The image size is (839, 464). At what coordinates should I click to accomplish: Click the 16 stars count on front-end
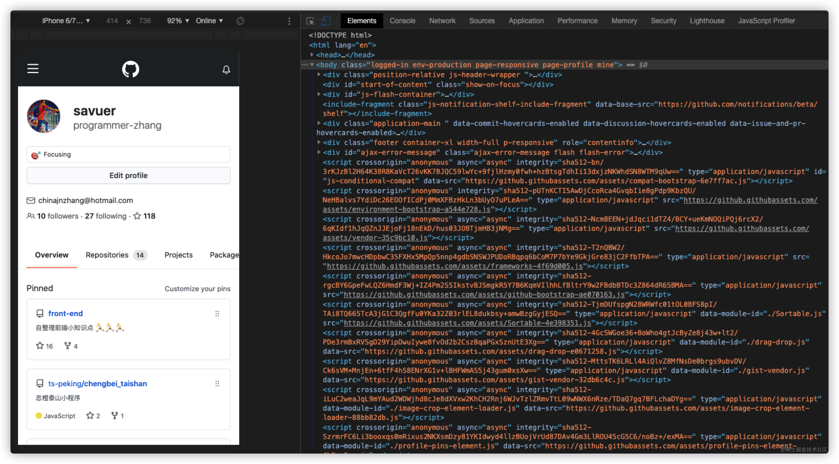(x=44, y=346)
